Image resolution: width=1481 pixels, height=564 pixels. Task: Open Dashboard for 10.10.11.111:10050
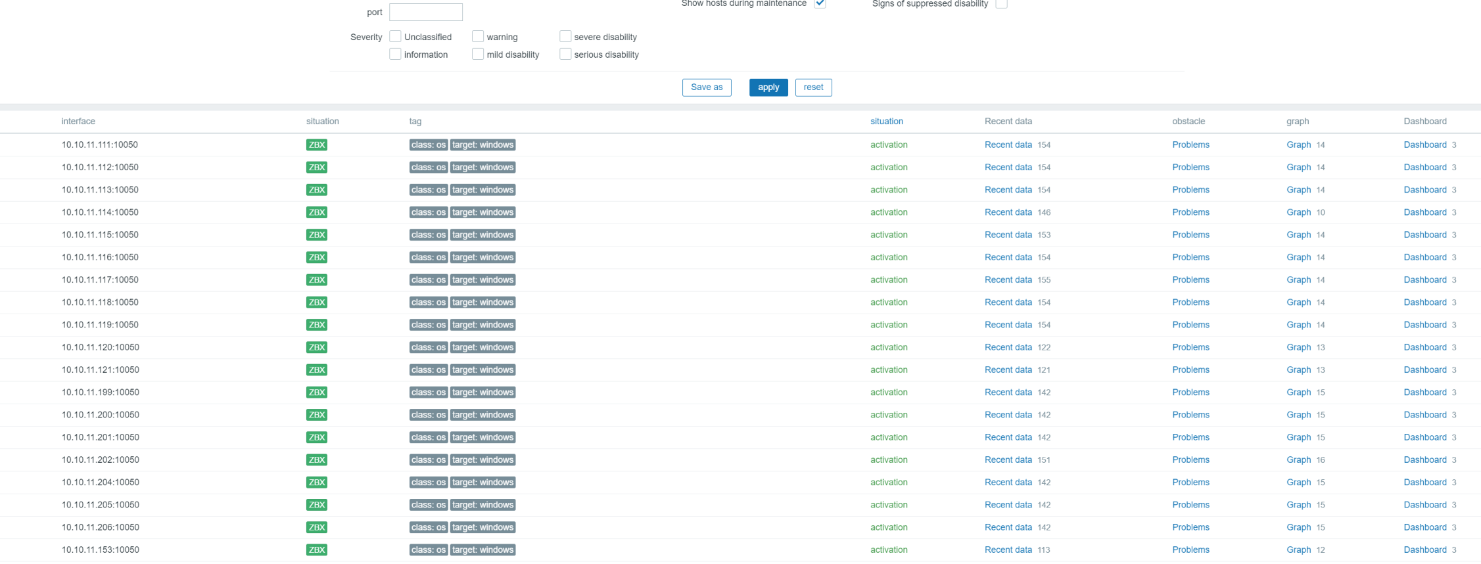(1425, 145)
